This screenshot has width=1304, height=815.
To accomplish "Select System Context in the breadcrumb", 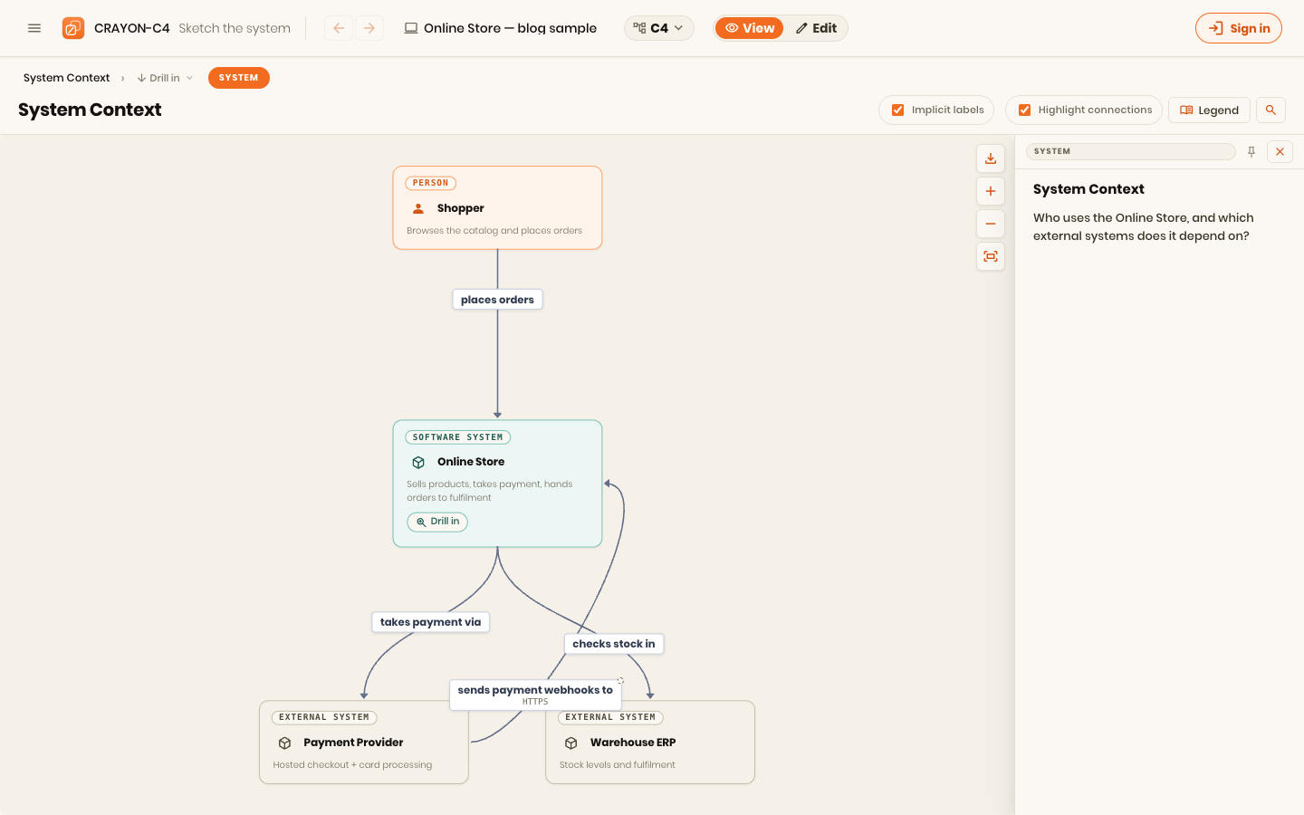I will pyautogui.click(x=67, y=78).
